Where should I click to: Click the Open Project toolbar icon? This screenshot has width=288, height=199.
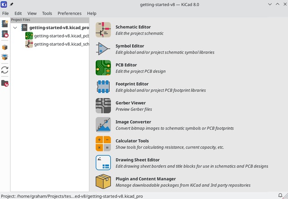tap(5, 34)
